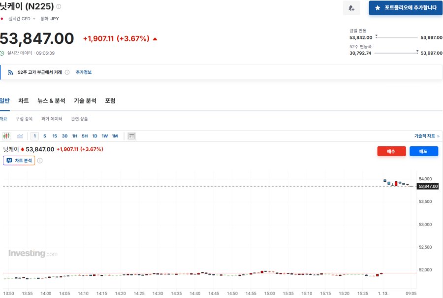Click the info icon beside 닛케이 (N225)

[59, 7]
